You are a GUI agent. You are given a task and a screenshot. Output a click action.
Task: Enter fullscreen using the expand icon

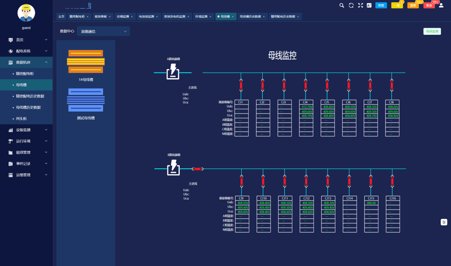(x=360, y=5)
